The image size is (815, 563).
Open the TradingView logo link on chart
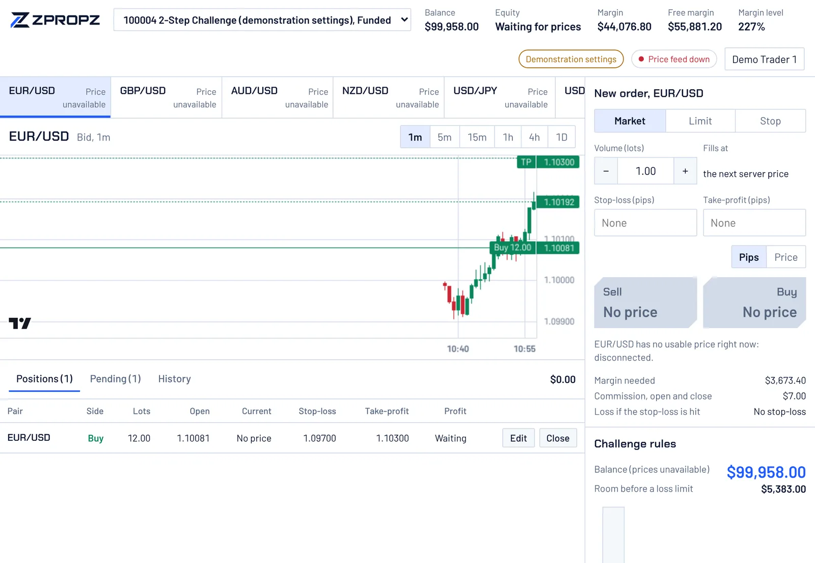(20, 324)
